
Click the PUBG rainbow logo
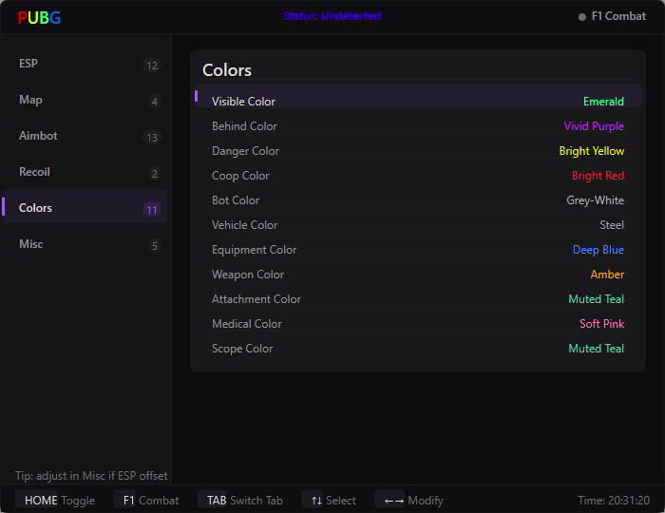39,17
